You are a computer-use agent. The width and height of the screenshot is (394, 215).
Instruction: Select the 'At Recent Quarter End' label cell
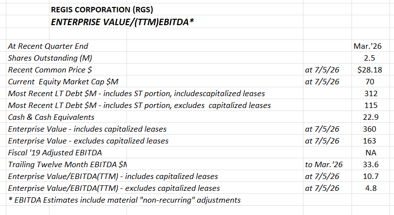click(x=48, y=46)
